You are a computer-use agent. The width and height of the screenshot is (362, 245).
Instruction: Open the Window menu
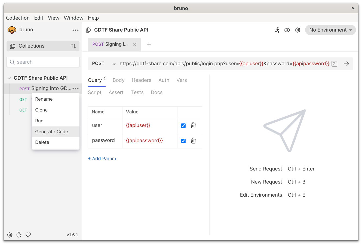pos(73,18)
